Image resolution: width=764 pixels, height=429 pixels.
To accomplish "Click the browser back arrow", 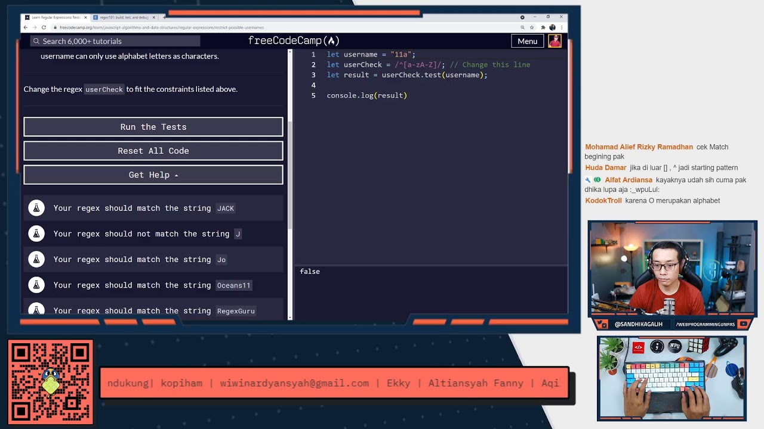I will 26,27.
